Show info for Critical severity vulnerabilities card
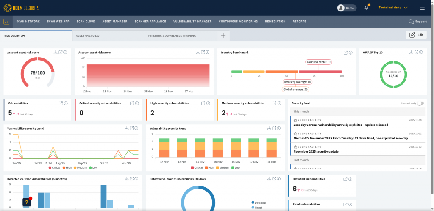 click(x=137, y=103)
